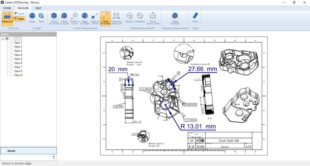
Task: Select the Tape measurement tool
Action: [42, 18]
